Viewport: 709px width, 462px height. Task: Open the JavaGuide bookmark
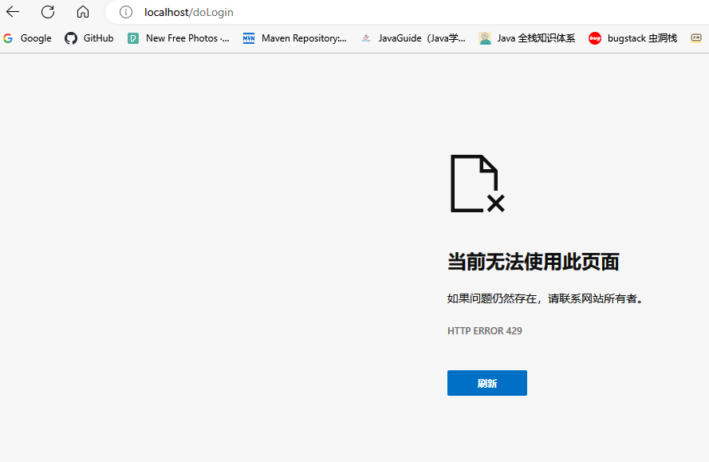pos(421,38)
